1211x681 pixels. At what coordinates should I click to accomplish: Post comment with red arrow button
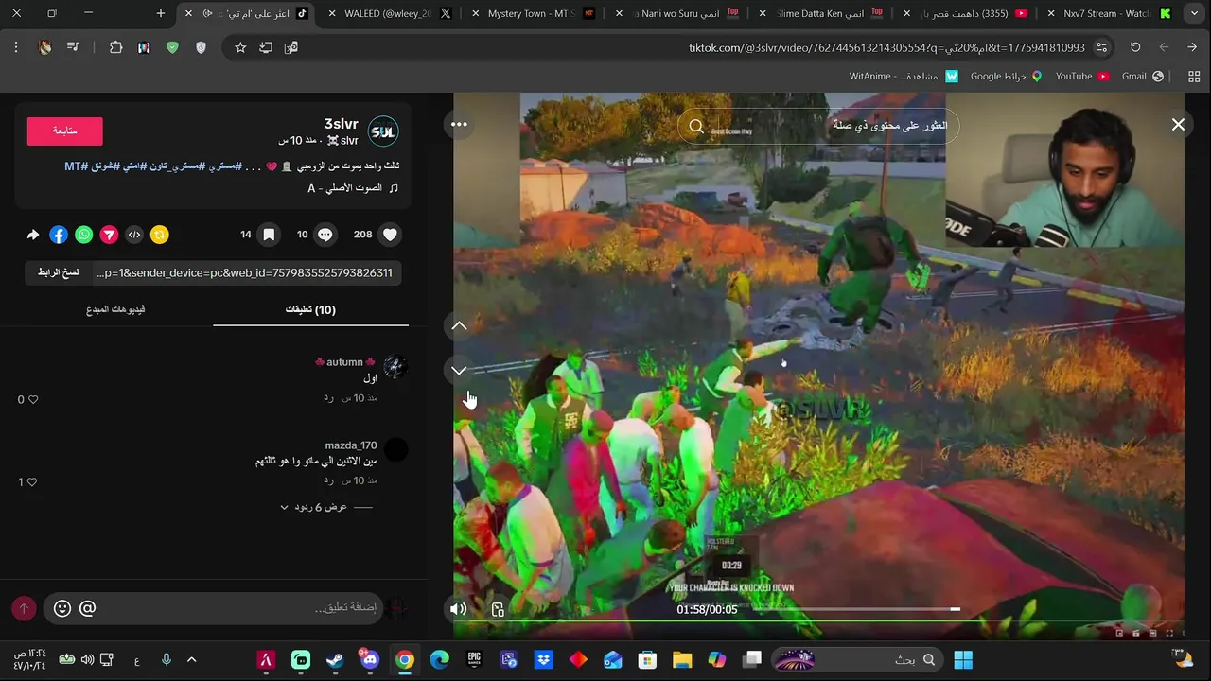24,608
